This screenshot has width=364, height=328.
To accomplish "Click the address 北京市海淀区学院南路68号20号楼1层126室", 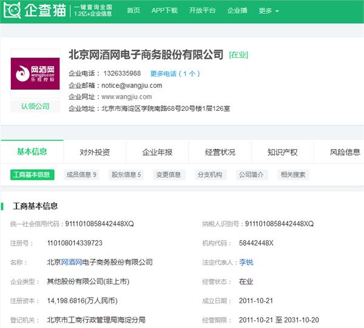I will (166, 109).
